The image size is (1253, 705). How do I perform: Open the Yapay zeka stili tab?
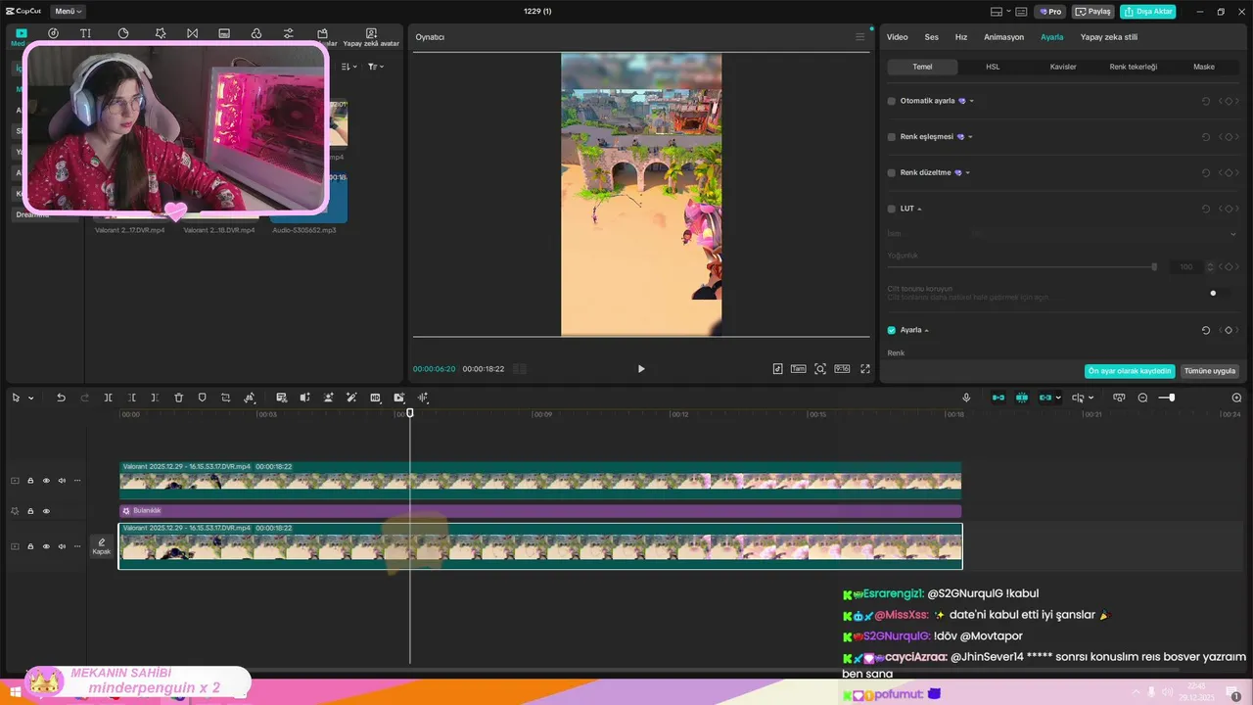pos(1109,37)
